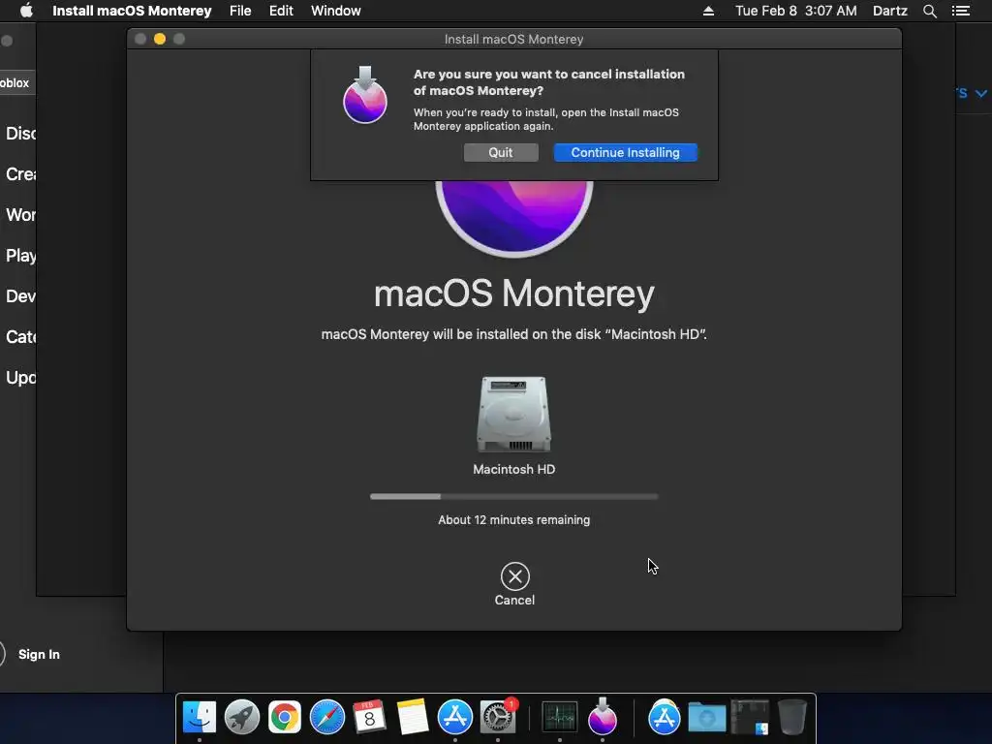
Task: Open Notes from the Dock
Action: 413,717
